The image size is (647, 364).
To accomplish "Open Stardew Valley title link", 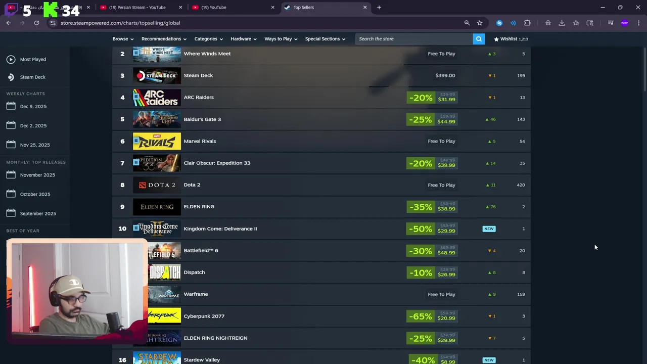I will (x=202, y=360).
